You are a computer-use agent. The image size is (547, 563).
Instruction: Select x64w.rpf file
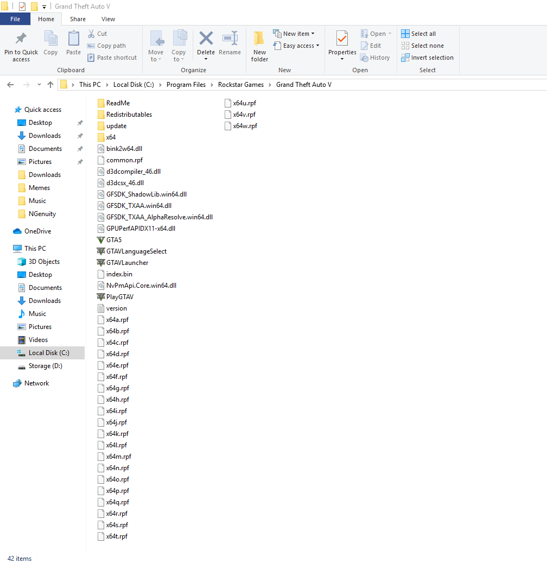[x=241, y=126]
